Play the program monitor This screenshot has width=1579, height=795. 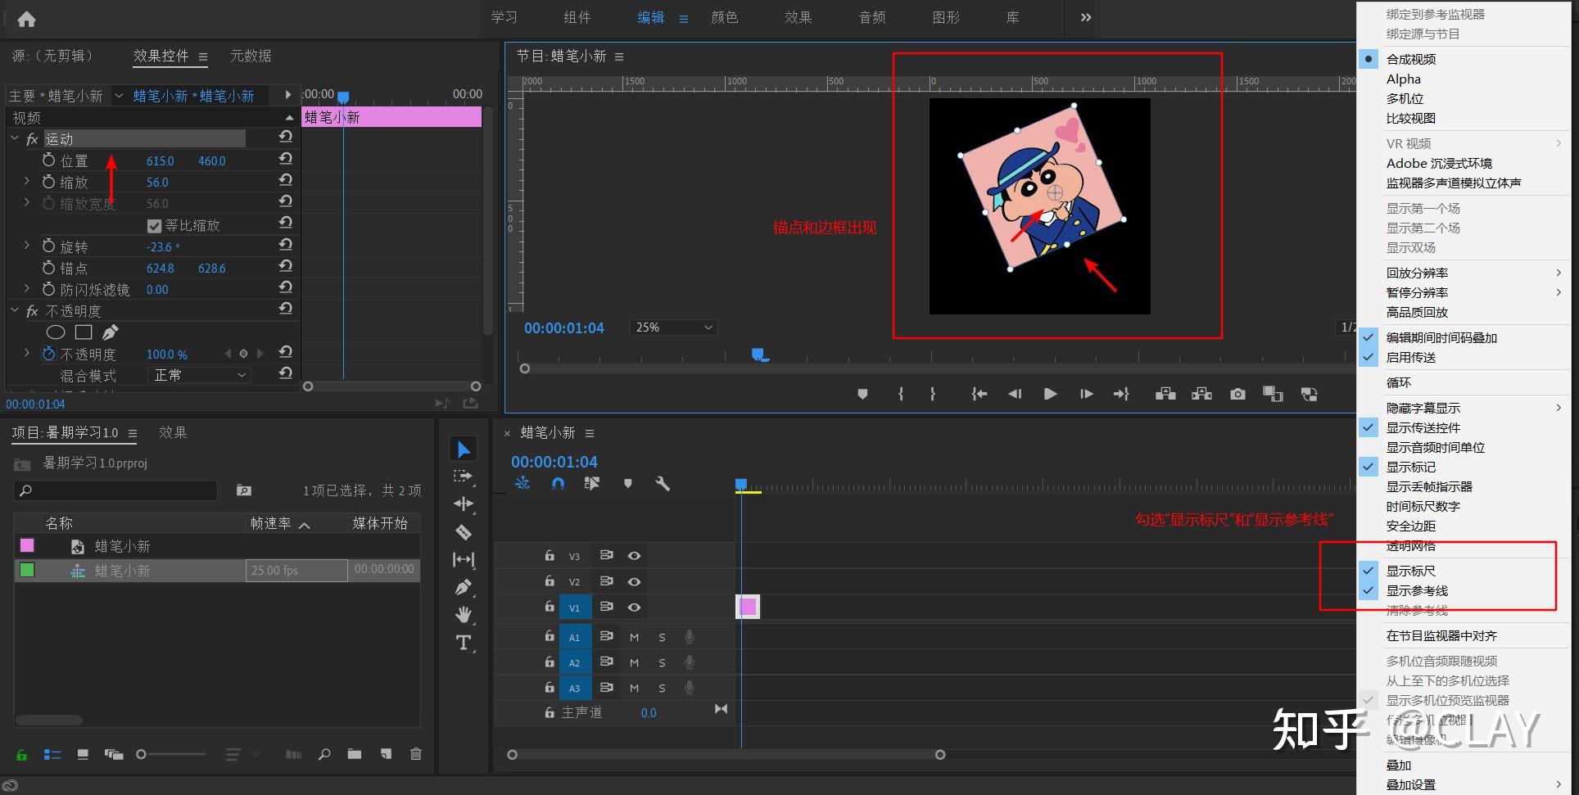(x=1050, y=395)
